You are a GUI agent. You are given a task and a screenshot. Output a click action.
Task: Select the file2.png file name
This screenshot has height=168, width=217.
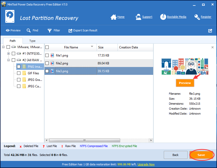pos(62,63)
